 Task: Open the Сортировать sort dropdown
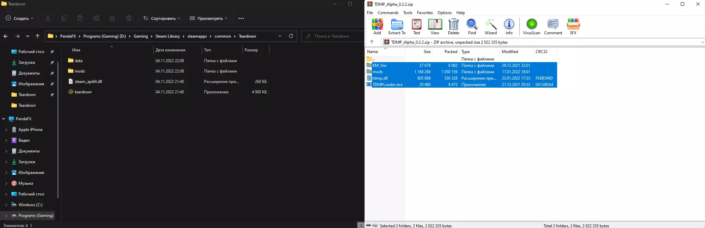point(162,18)
